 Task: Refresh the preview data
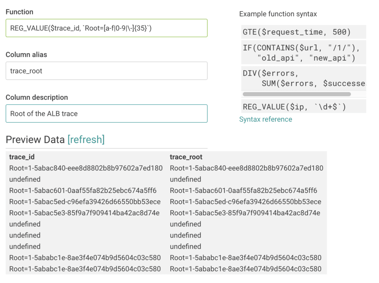(86, 140)
